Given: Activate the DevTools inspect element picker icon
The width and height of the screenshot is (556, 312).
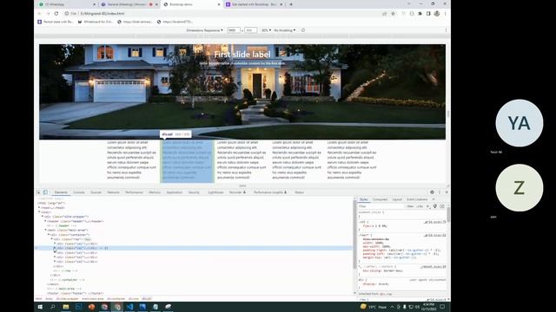Looking at the screenshot, I should pos(38,192).
